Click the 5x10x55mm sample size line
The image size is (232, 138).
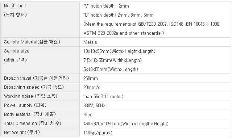[x=111, y=70]
